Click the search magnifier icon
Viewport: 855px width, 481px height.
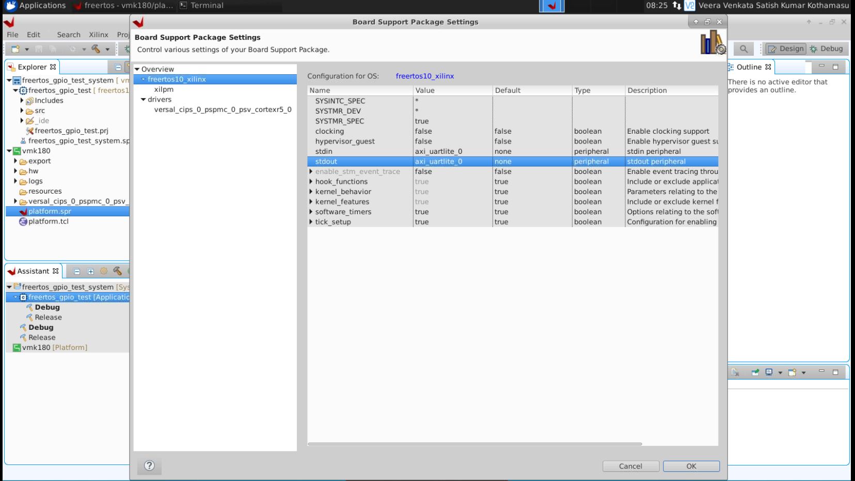(x=743, y=49)
